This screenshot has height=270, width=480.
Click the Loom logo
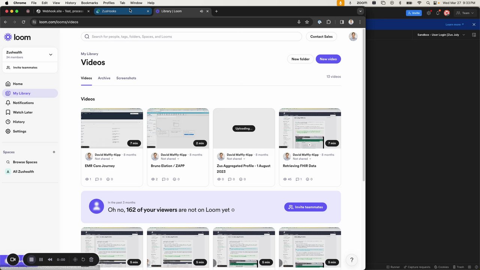click(x=17, y=37)
